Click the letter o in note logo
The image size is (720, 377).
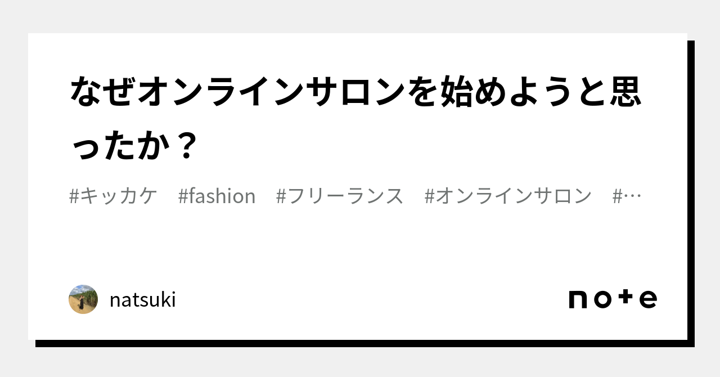point(602,299)
